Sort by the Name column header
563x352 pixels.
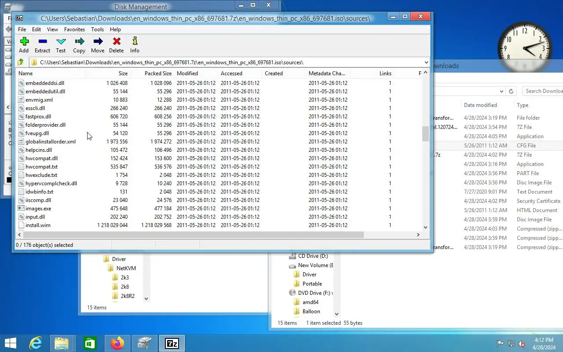(x=51, y=73)
